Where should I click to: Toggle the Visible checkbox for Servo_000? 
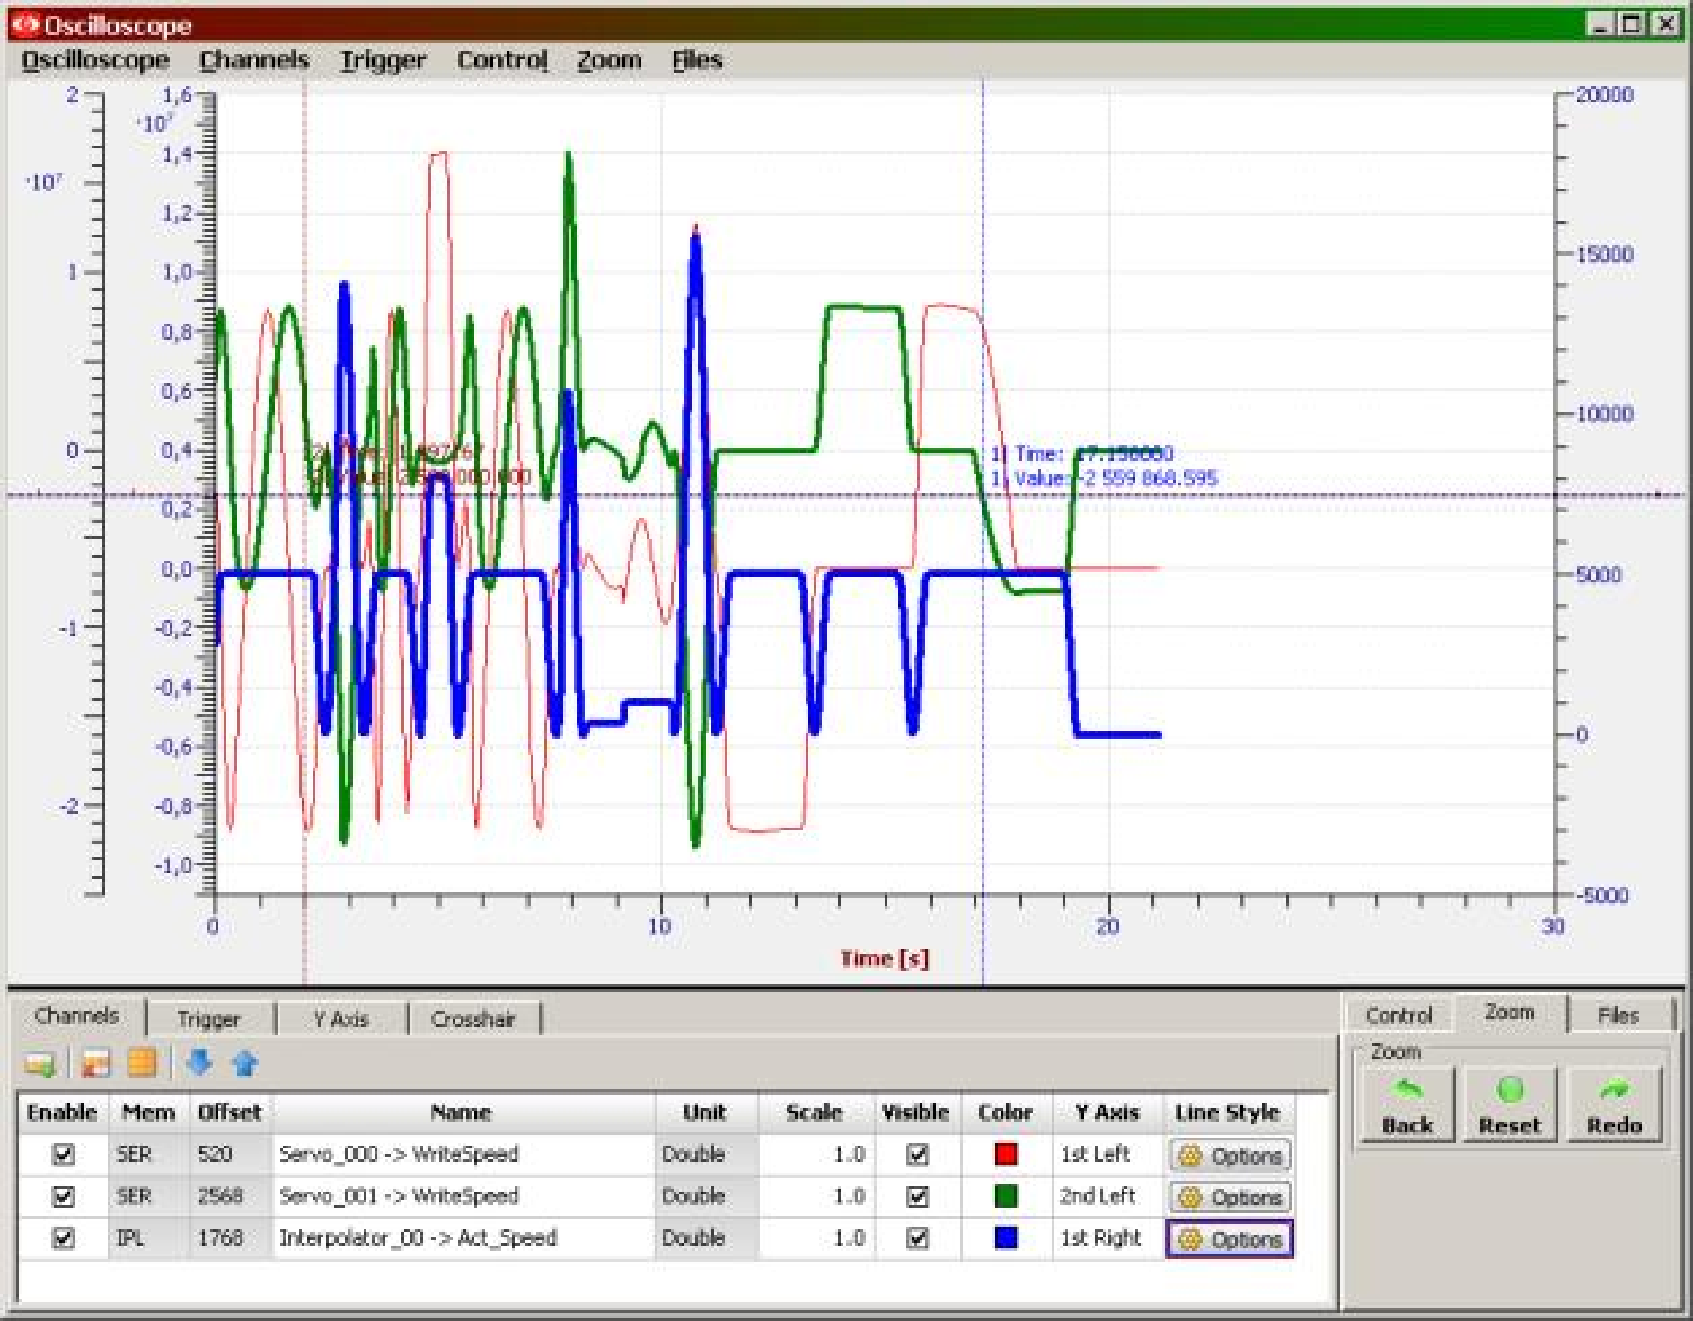pyautogui.click(x=917, y=1154)
